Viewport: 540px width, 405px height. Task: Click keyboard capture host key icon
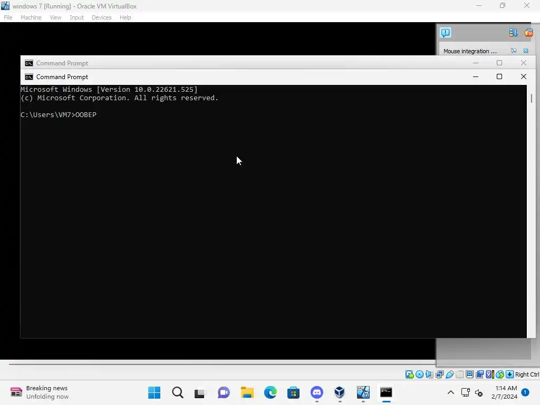(x=510, y=374)
